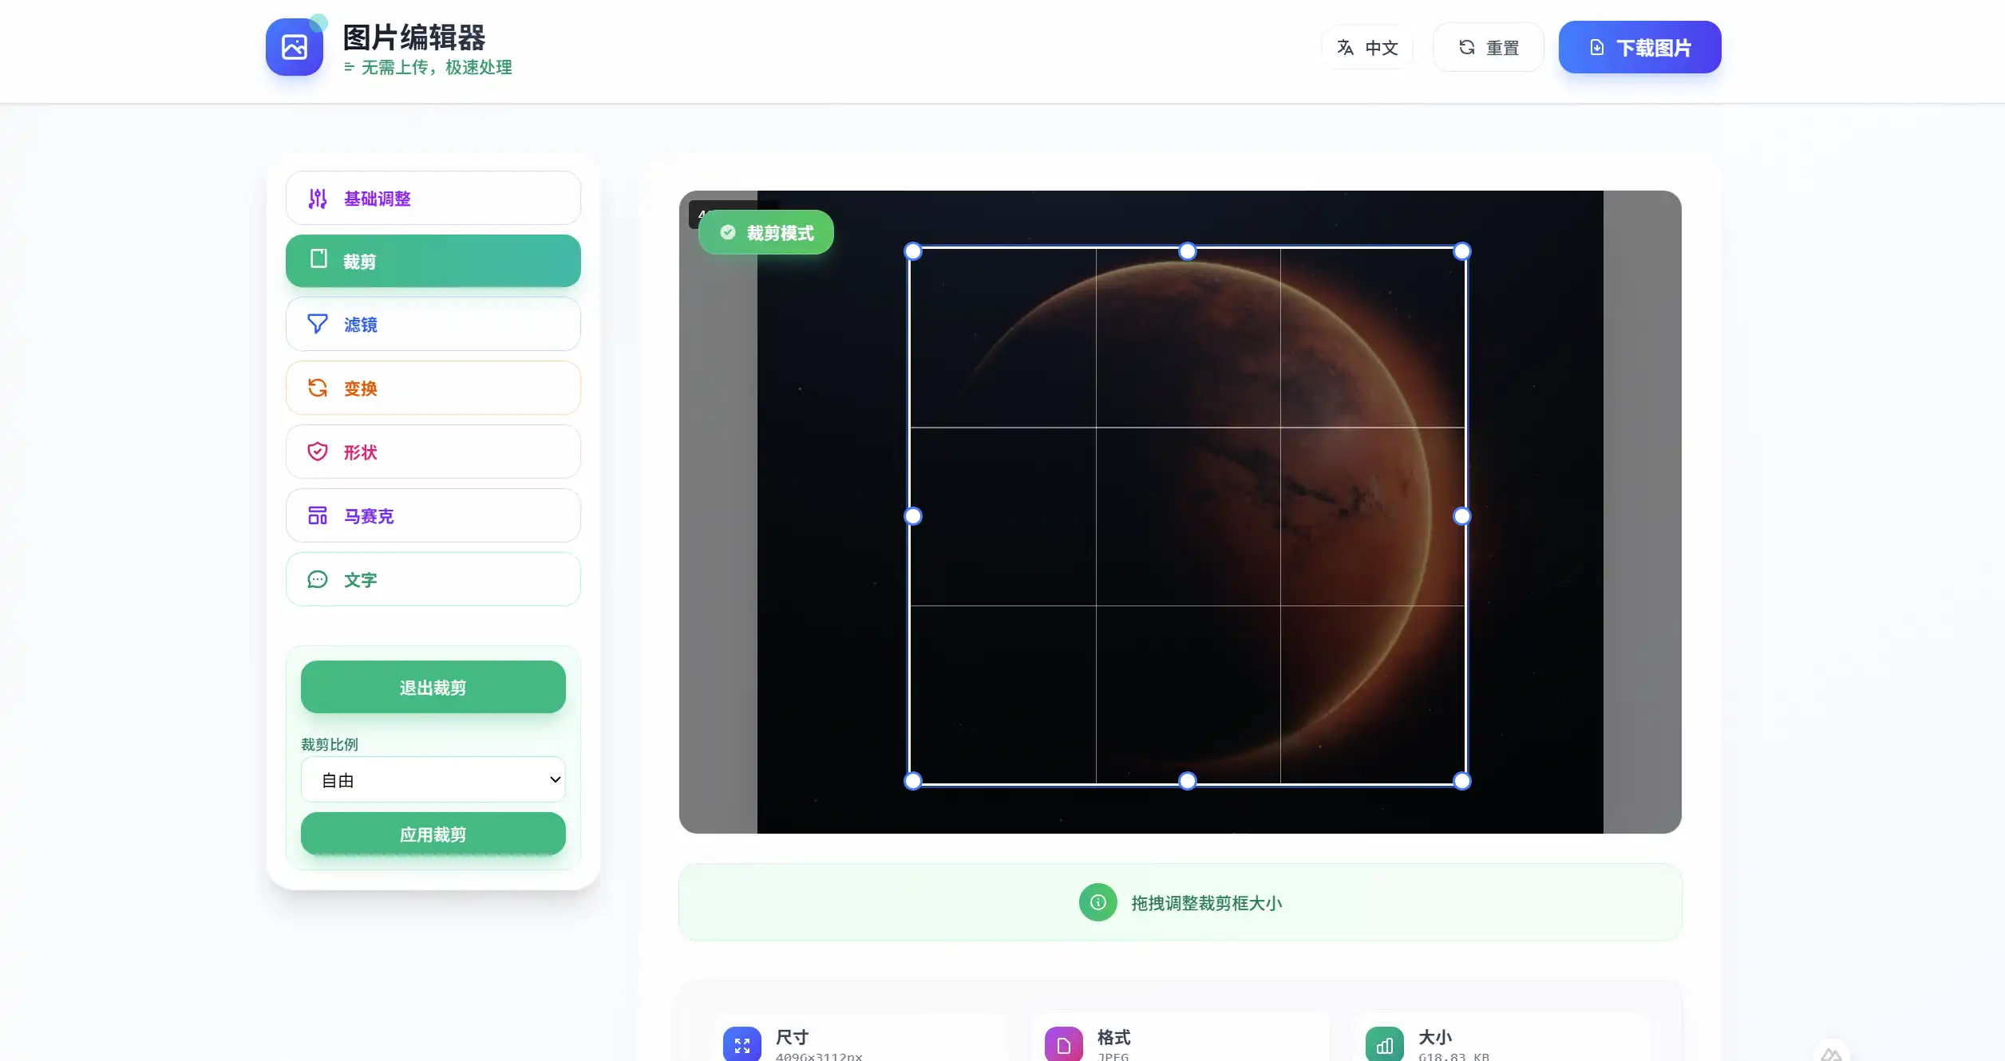Switch to the active 裁剪 panel tab
The width and height of the screenshot is (2005, 1061).
433,261
